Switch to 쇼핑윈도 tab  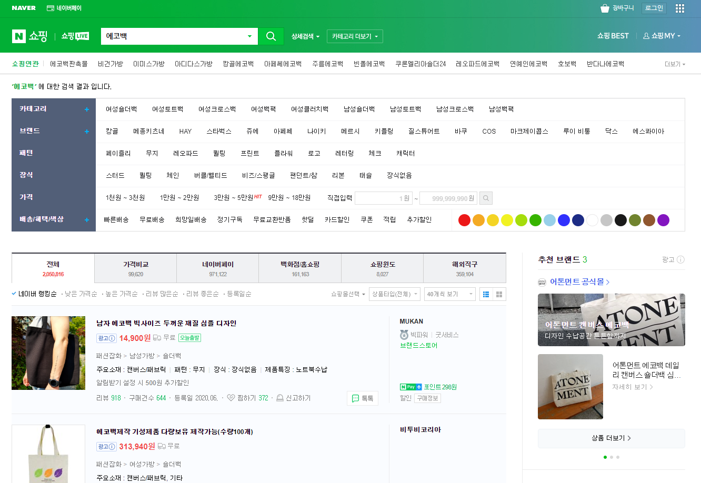(383, 268)
